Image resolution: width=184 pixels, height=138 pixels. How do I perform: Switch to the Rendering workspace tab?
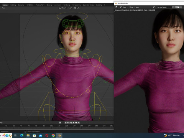click(x=67, y=5)
